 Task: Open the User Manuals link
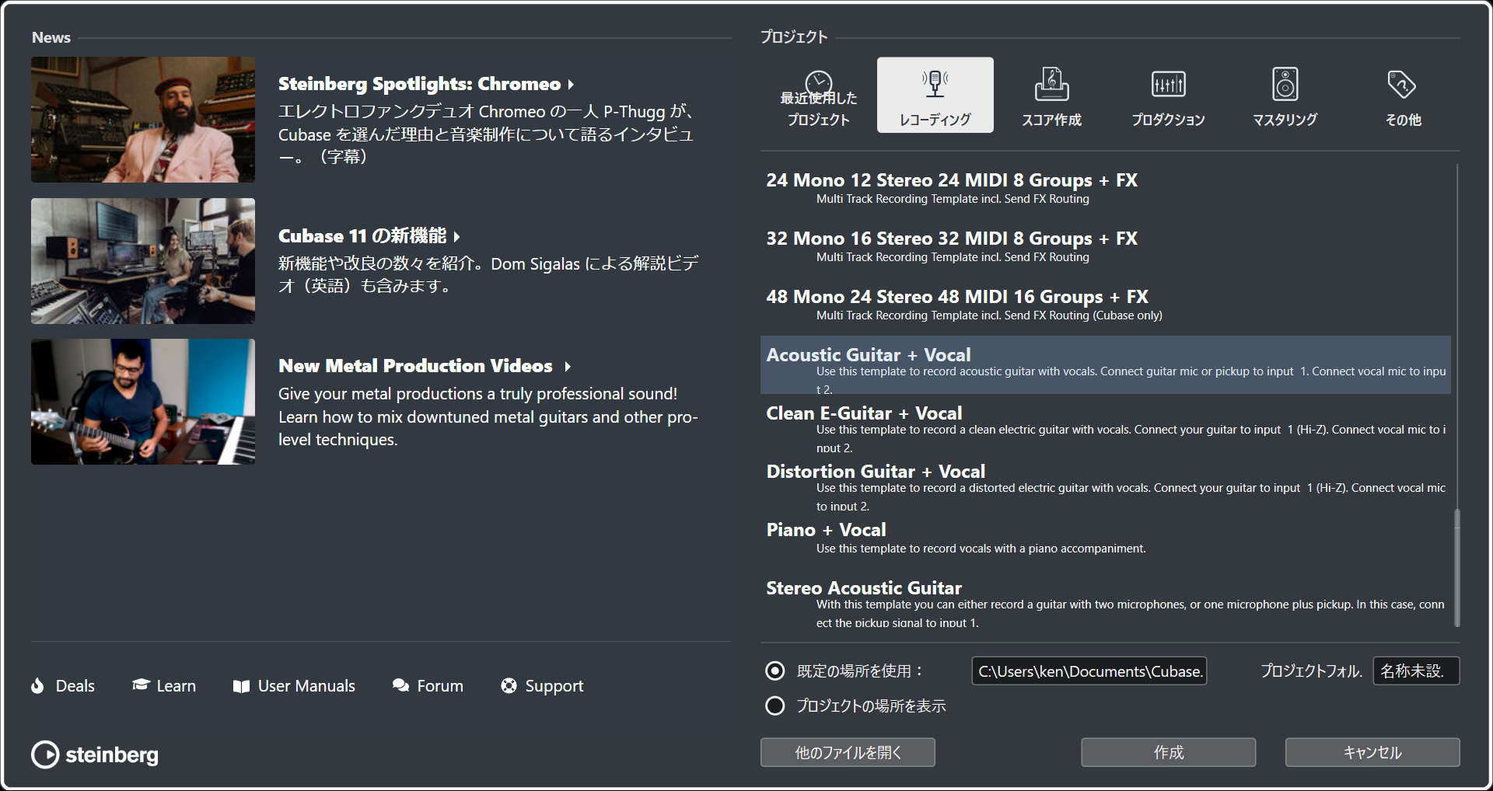point(306,686)
